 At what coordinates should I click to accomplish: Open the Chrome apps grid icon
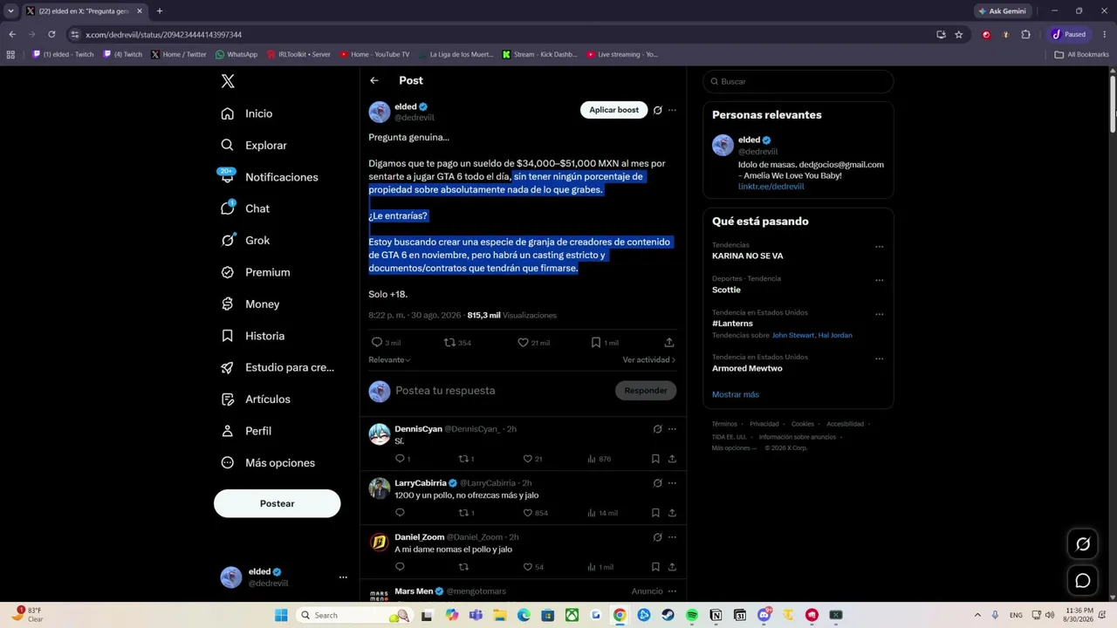(10, 54)
